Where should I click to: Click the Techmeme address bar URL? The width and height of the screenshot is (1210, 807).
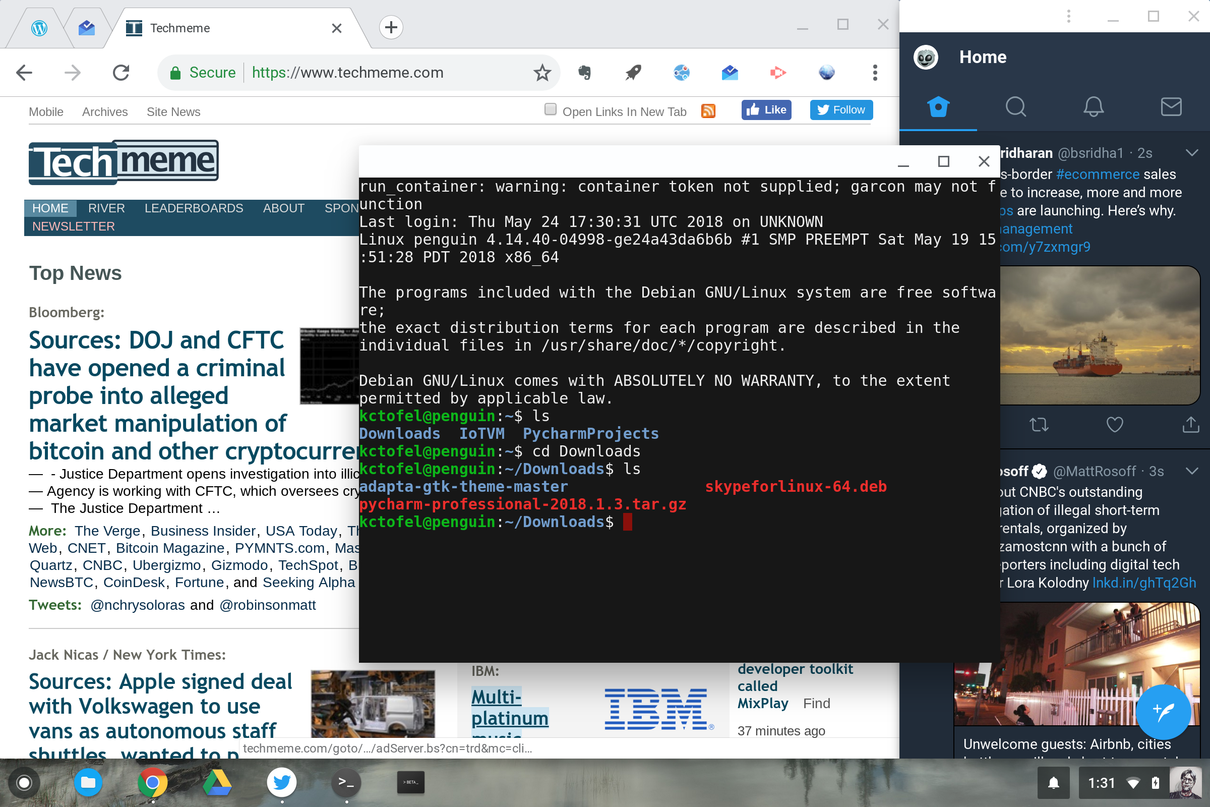point(347,73)
